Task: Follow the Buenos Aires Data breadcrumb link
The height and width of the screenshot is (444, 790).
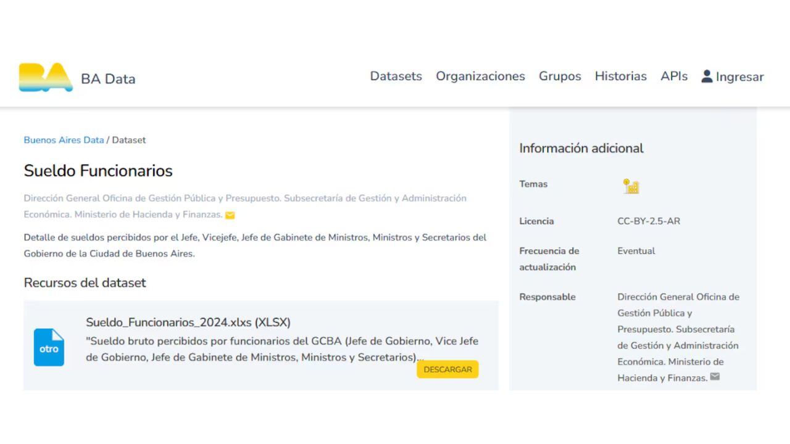Action: click(64, 140)
